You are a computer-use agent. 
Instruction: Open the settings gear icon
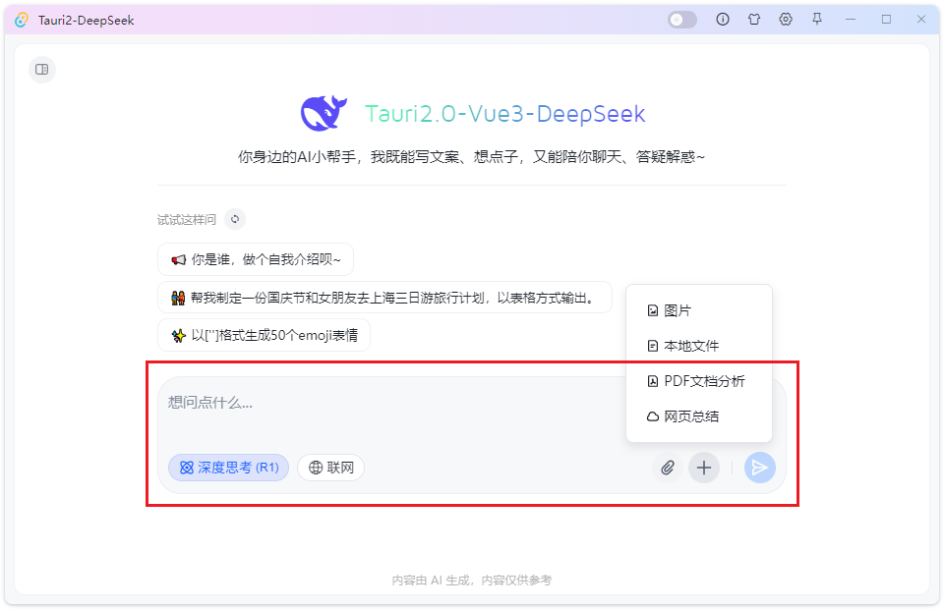[x=785, y=20]
